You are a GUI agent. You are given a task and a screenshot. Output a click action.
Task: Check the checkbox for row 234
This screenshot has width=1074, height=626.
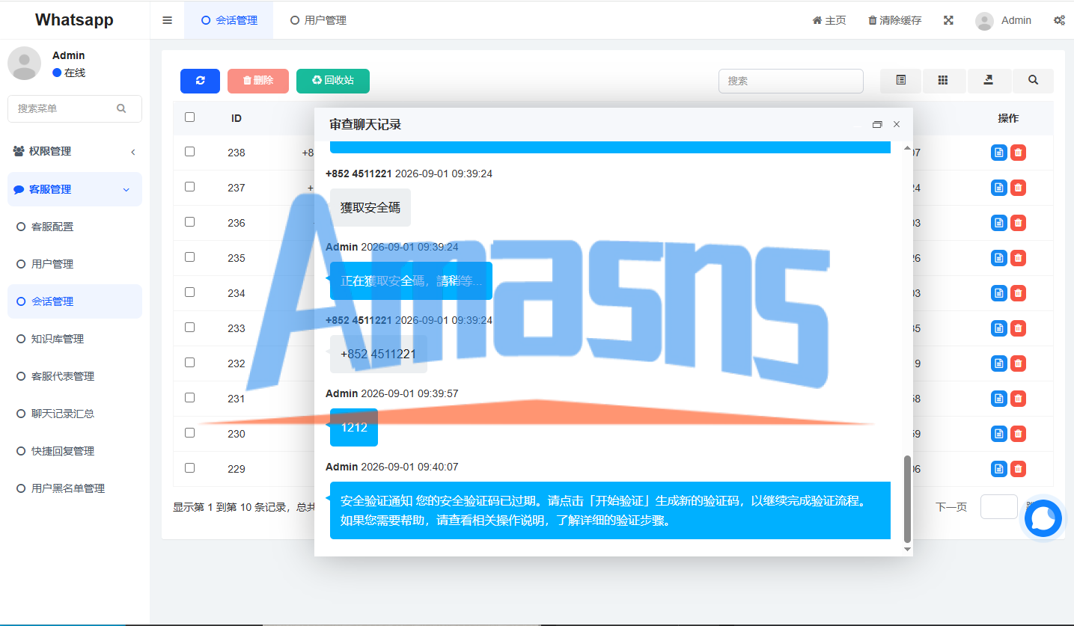[x=189, y=292]
